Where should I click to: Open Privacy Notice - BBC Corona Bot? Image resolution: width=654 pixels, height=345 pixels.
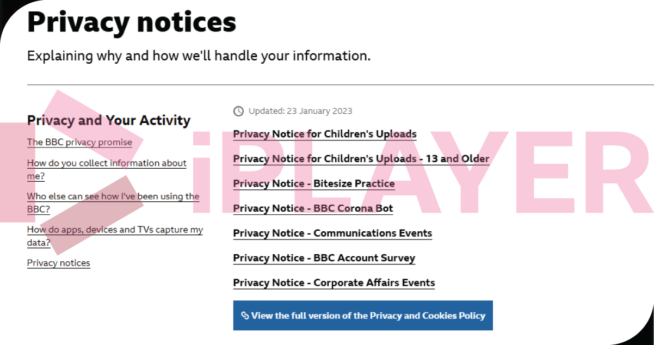[313, 209]
